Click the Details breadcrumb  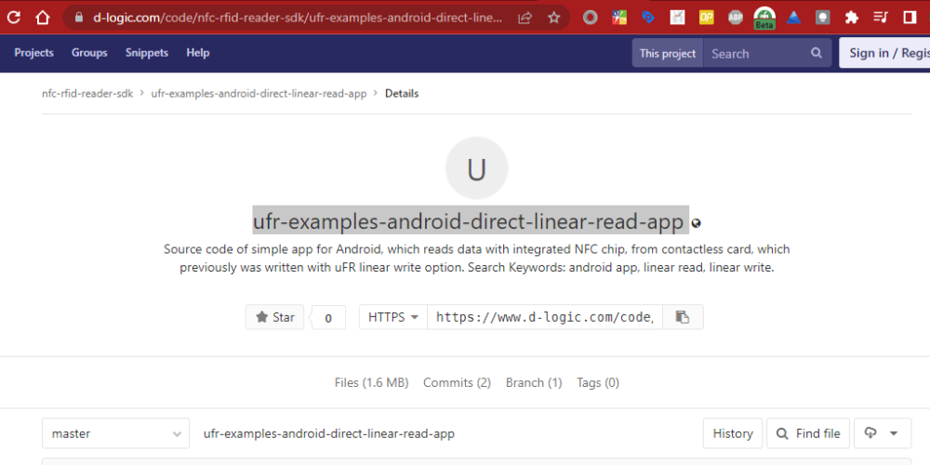[402, 93]
